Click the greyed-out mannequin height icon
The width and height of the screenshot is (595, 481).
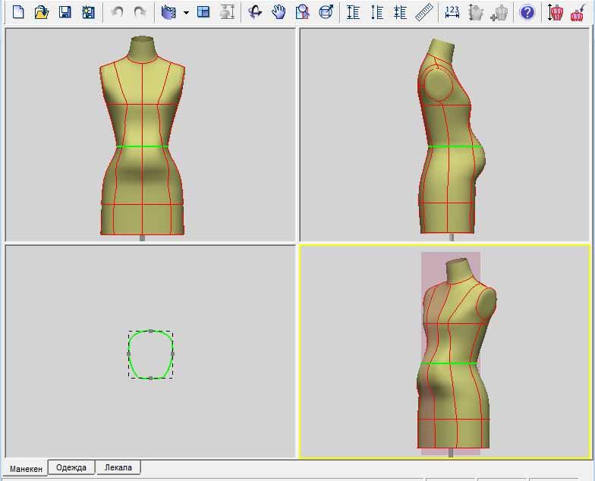click(475, 12)
